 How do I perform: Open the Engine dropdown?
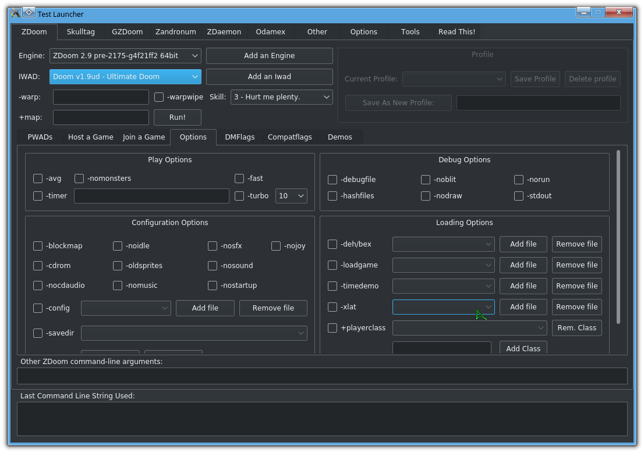tap(125, 56)
